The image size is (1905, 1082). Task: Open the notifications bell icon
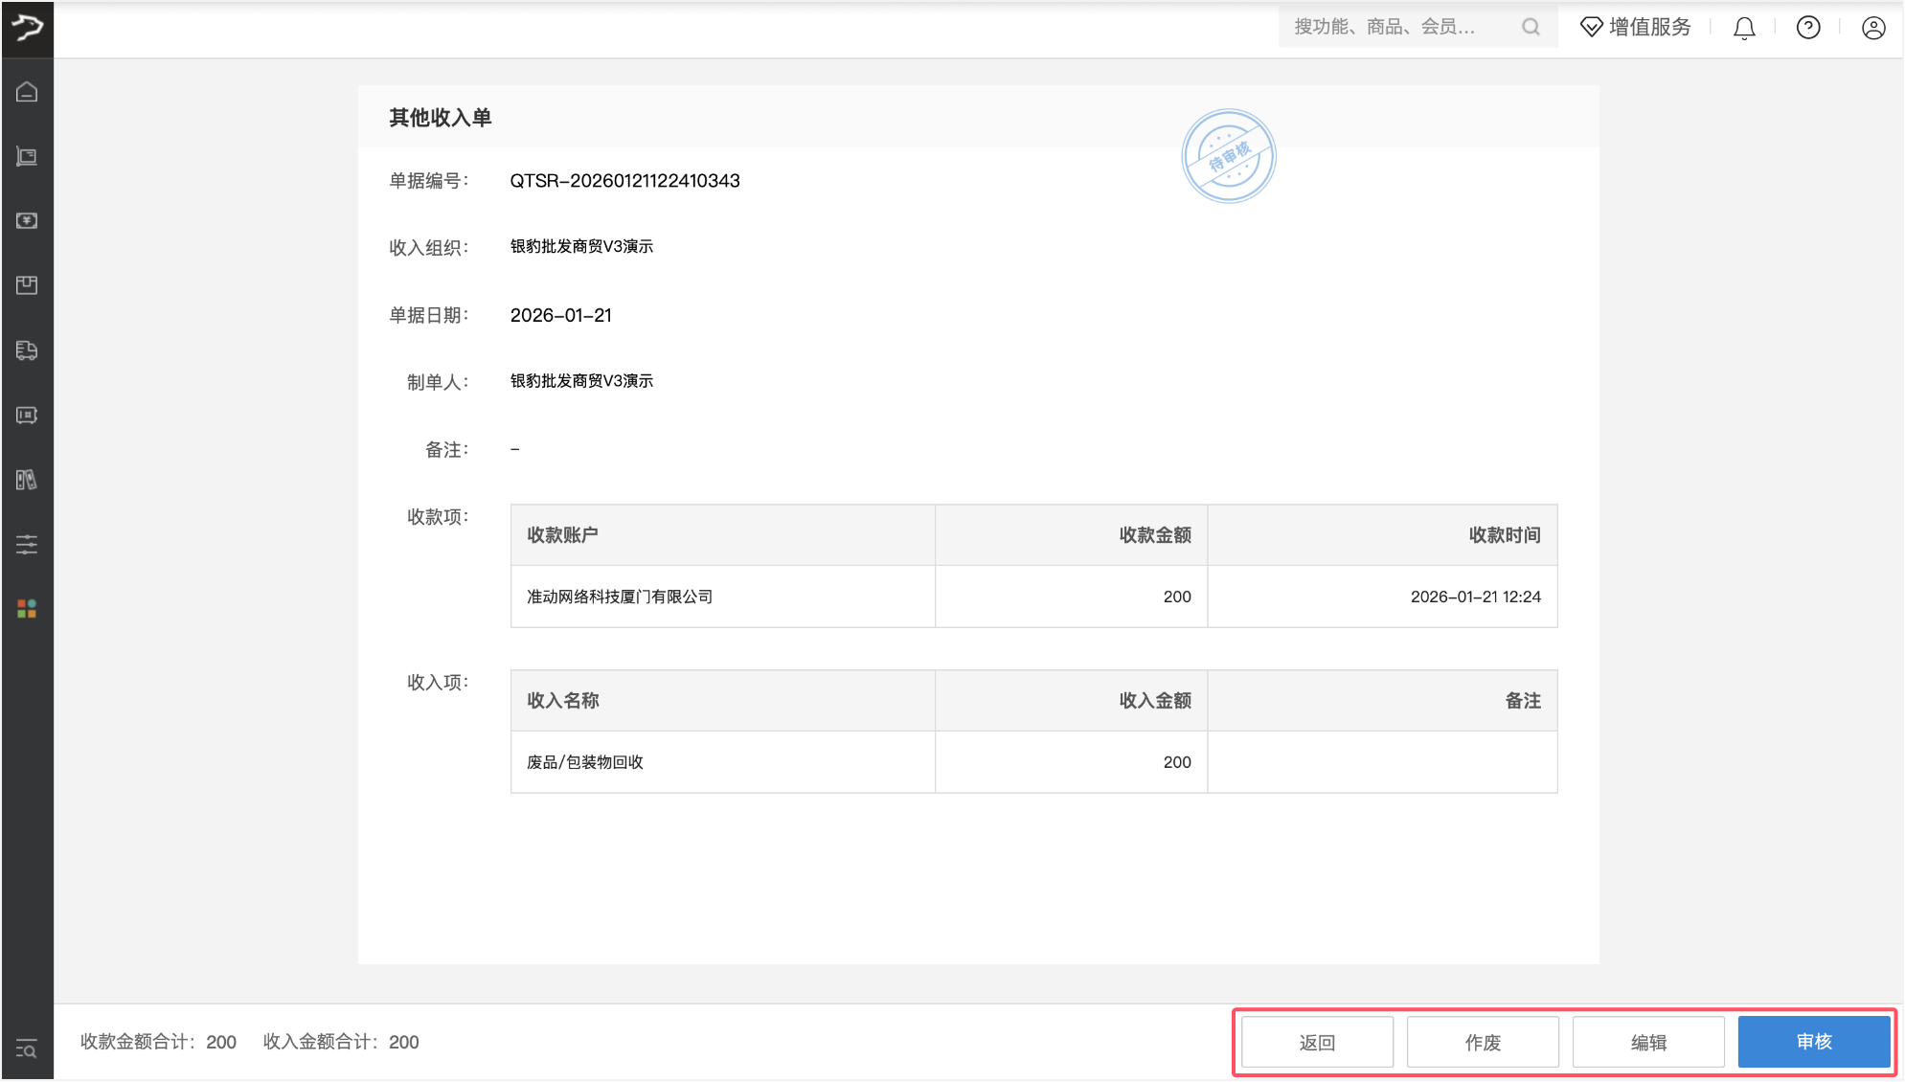[x=1744, y=27]
